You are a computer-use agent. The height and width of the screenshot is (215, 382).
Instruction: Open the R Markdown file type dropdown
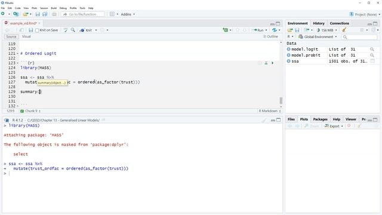coord(269,111)
